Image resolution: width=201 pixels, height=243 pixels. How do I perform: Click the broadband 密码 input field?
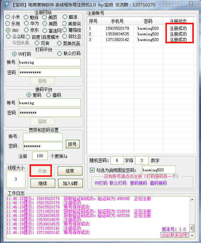tap(43, 146)
